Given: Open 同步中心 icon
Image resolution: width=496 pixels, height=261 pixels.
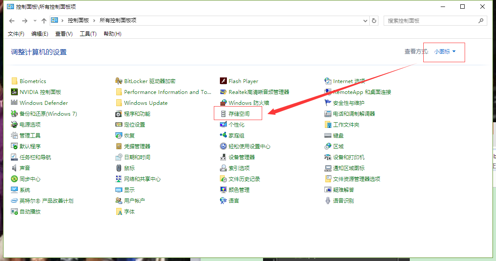Looking at the screenshot, I should 14,179.
